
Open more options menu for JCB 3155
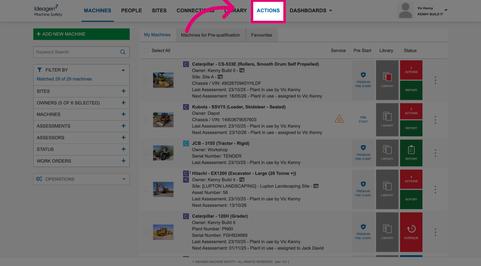coord(435,153)
